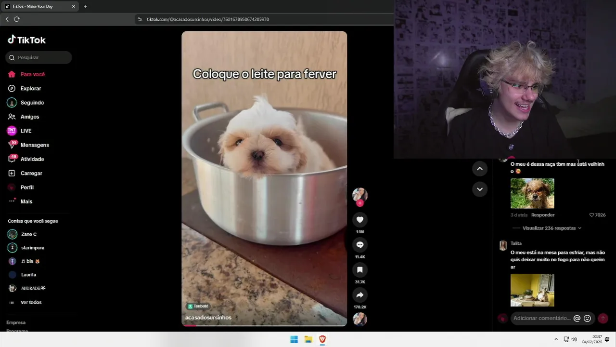Go back in the browser
Image resolution: width=616 pixels, height=347 pixels.
(7, 19)
